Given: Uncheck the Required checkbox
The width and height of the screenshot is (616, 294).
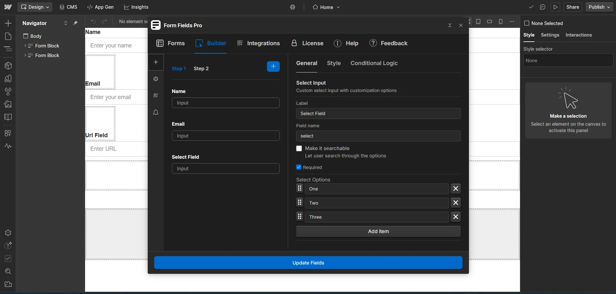Looking at the screenshot, I should 299,167.
